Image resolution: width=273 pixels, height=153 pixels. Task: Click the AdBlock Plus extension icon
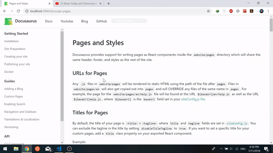[x=231, y=11]
